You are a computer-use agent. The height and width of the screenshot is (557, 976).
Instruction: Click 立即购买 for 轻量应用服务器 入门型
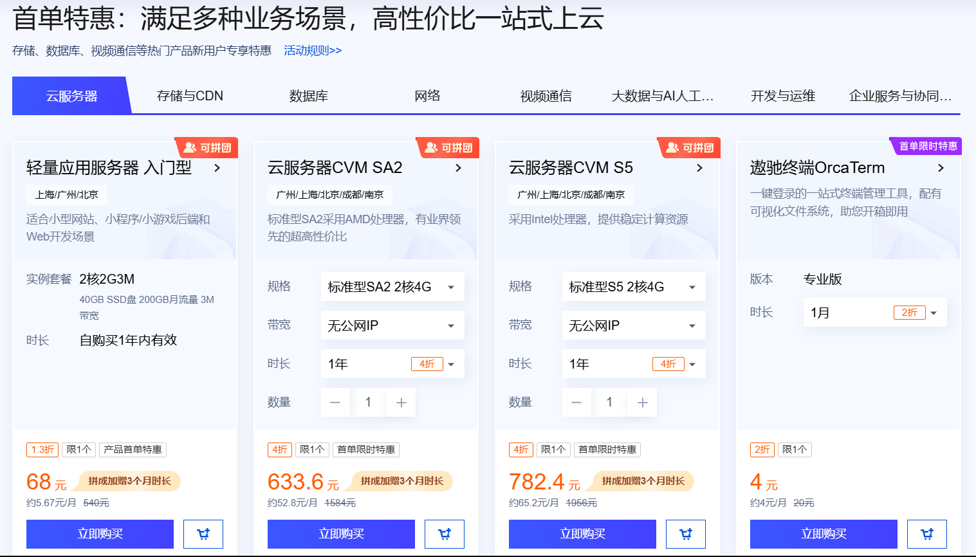pyautogui.click(x=100, y=534)
